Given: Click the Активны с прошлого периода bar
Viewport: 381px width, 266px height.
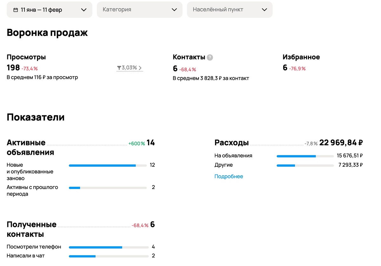Looking at the screenshot, I should pyautogui.click(x=108, y=188).
